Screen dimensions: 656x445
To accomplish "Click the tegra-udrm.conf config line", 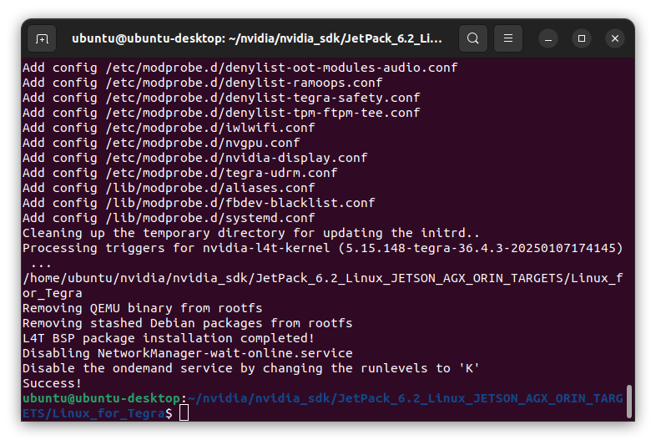I will tap(180, 173).
